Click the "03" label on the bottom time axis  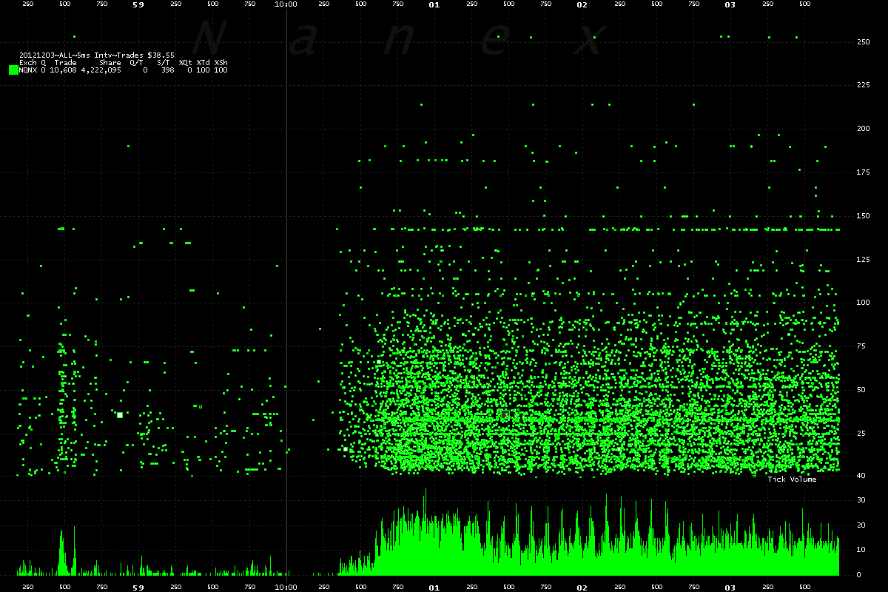(x=730, y=587)
